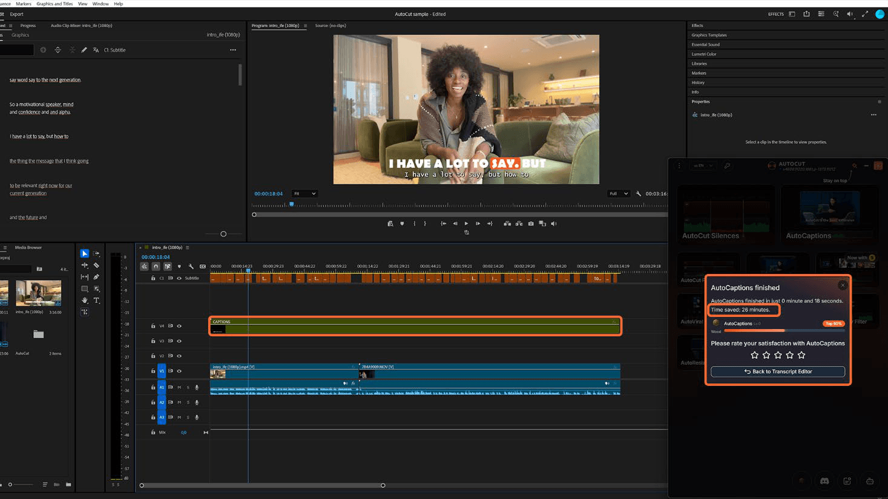The width and height of the screenshot is (888, 499).
Task: Click Play in Program monitor
Action: click(x=466, y=224)
